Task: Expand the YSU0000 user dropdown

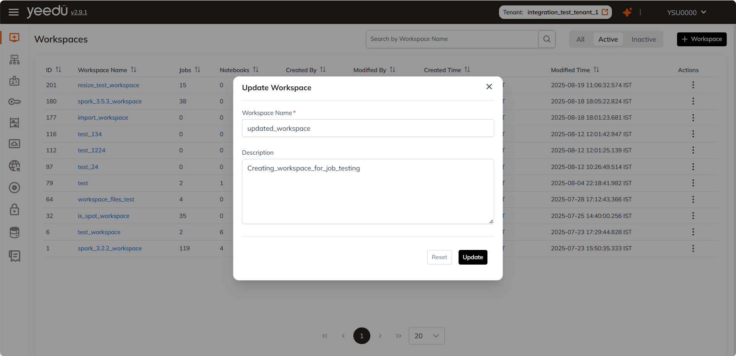Action: click(x=686, y=12)
